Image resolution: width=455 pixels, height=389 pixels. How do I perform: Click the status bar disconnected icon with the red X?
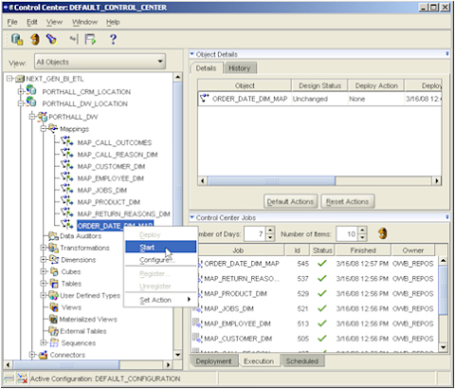22,379
